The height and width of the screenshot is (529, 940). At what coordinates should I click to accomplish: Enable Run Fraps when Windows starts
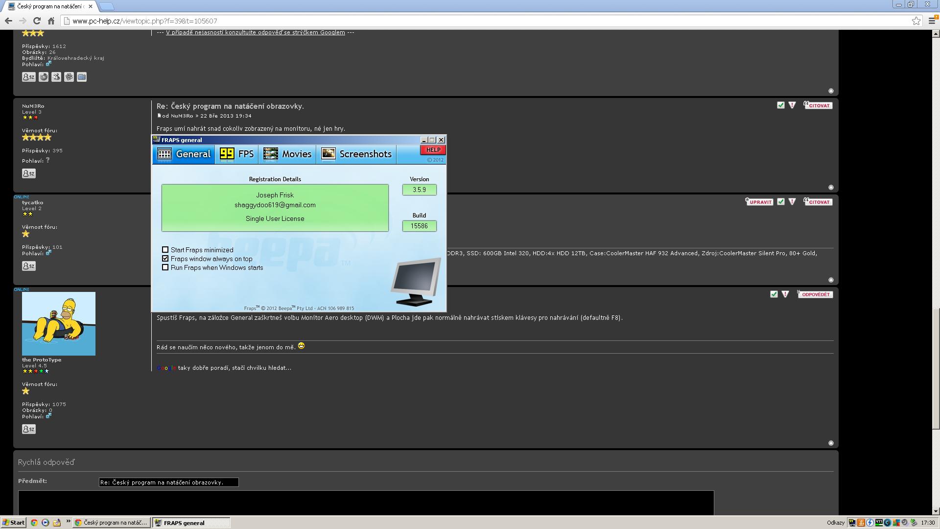pyautogui.click(x=165, y=267)
